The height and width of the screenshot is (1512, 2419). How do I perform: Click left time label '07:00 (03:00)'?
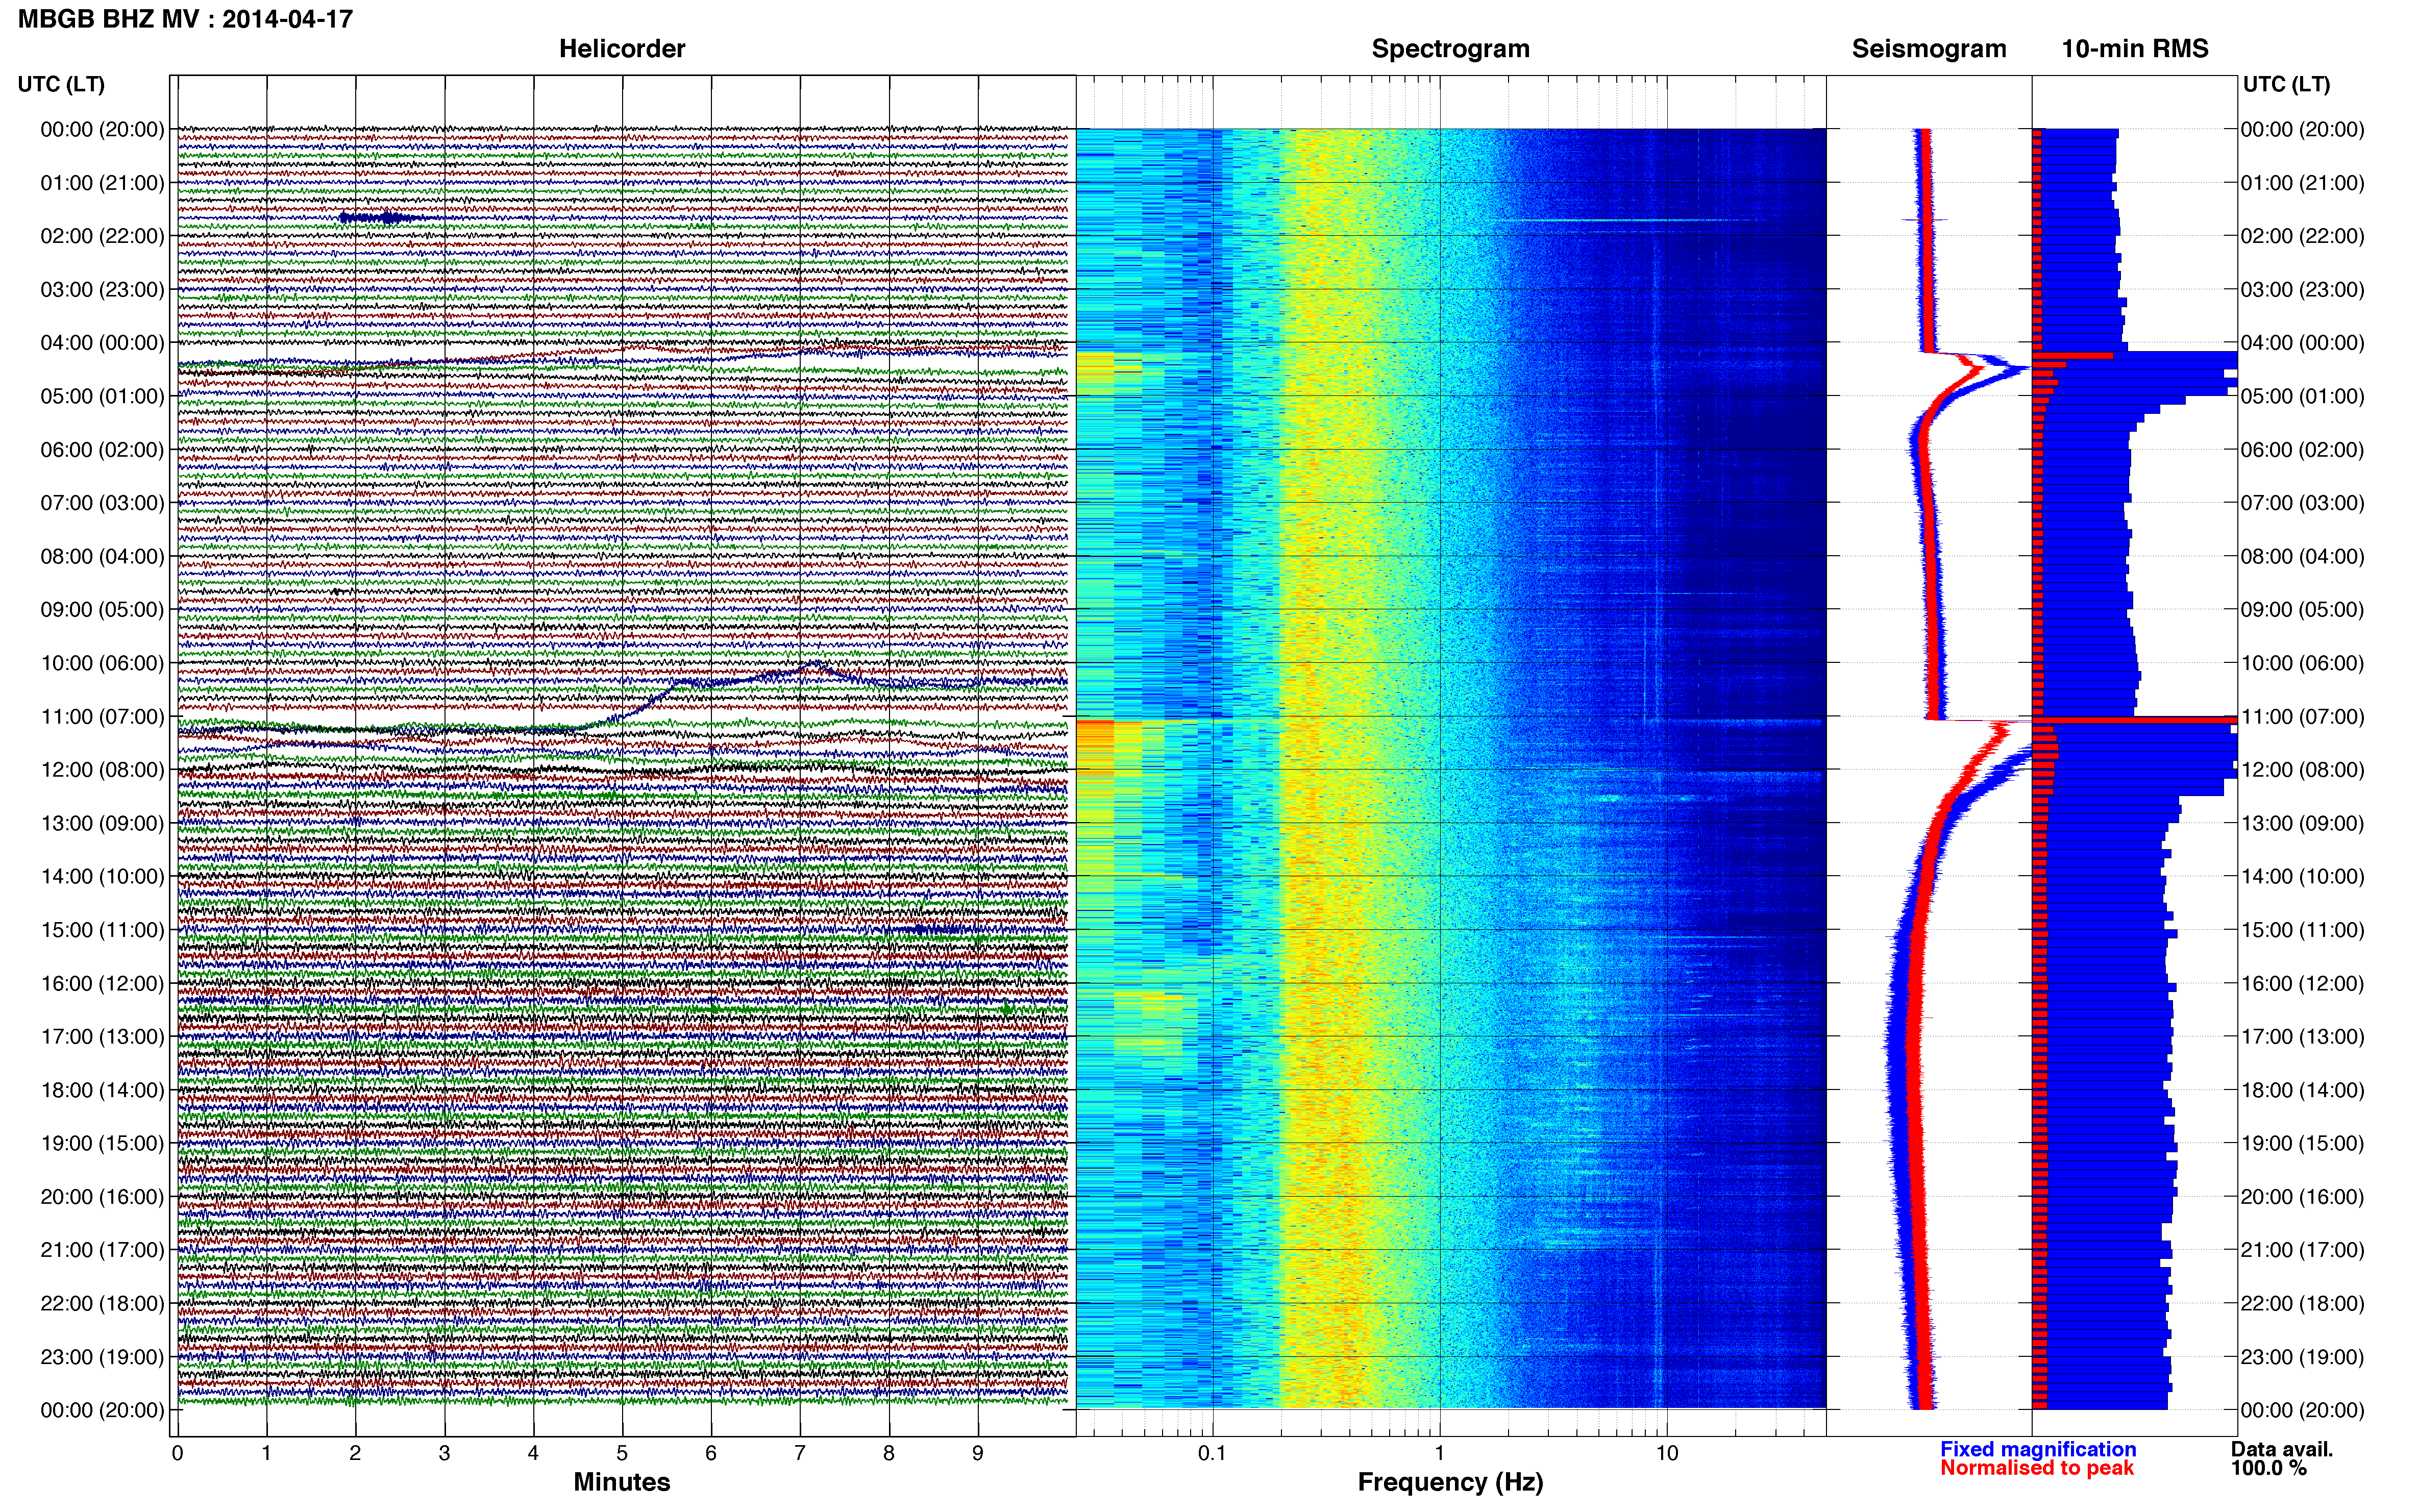(x=102, y=503)
